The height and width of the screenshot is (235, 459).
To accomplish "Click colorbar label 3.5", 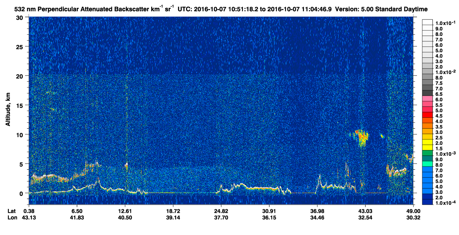I will tap(440, 126).
